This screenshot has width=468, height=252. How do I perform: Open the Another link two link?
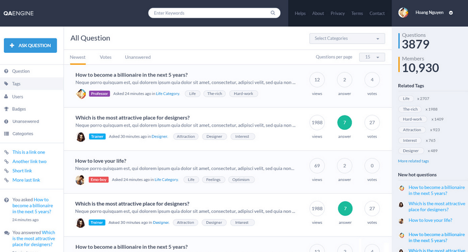click(x=29, y=161)
